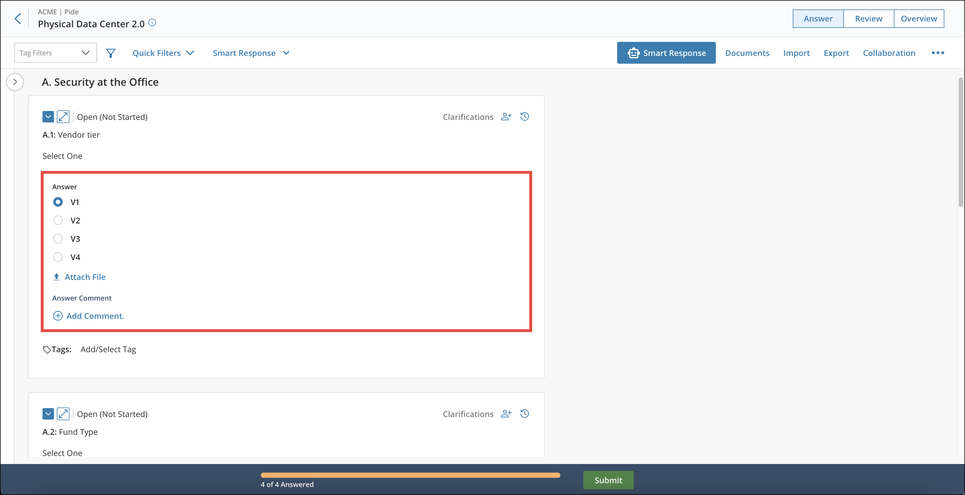Open question A.1 in expanded view
Viewport: 965px width, 495px height.
(63, 116)
